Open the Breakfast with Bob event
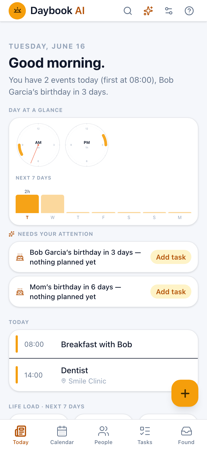The width and height of the screenshot is (207, 450). [x=103, y=344]
